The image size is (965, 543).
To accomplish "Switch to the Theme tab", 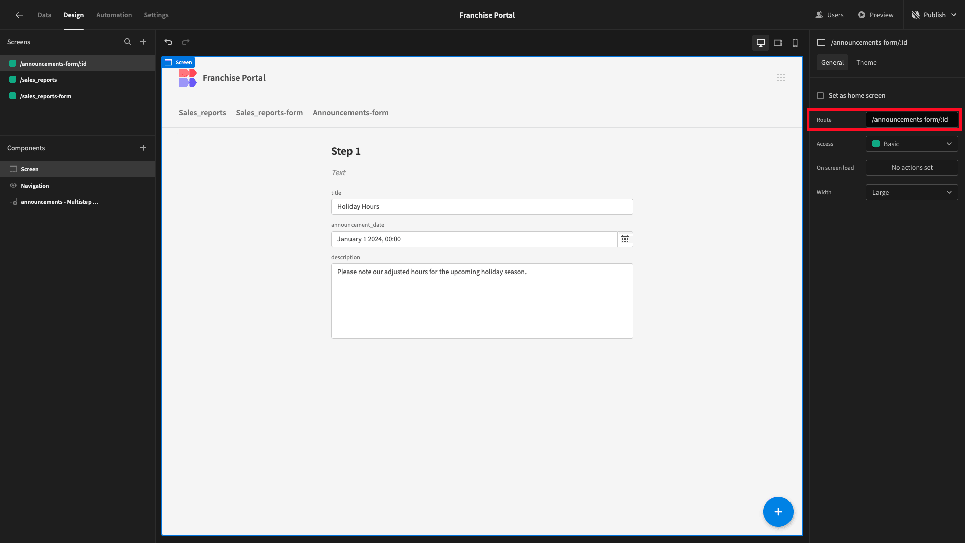I will 866,63.
